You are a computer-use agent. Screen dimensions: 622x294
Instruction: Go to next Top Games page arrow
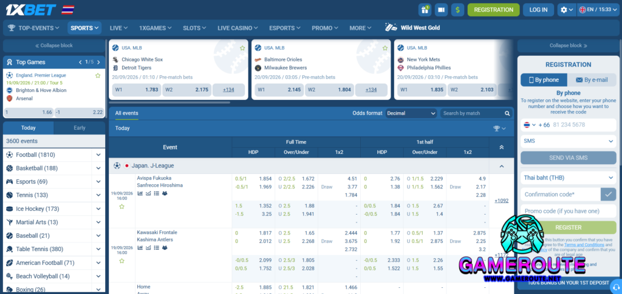point(98,62)
